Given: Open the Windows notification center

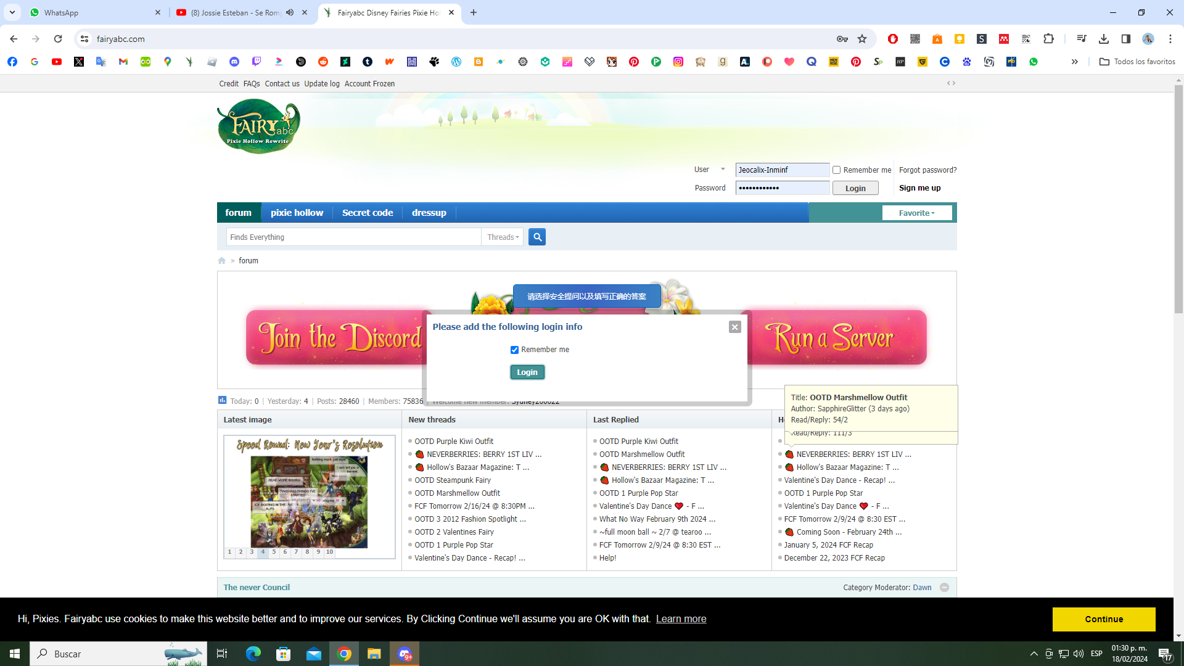Looking at the screenshot, I should (1165, 654).
